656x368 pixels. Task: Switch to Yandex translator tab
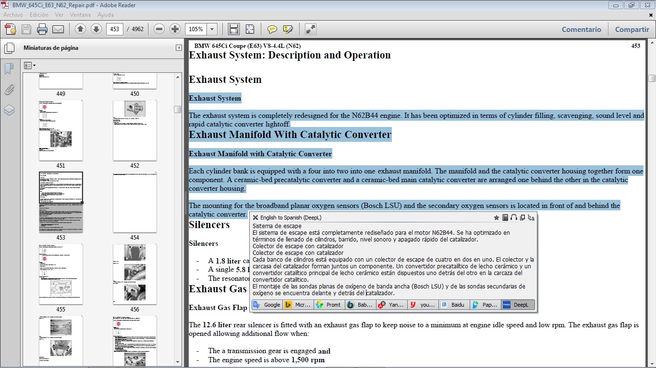(x=392, y=305)
